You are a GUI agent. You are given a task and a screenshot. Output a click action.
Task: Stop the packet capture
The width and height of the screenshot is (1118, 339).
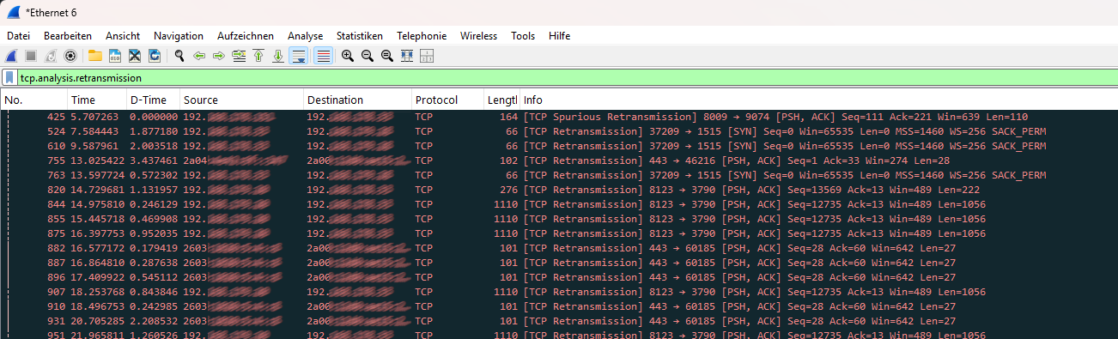[x=31, y=56]
